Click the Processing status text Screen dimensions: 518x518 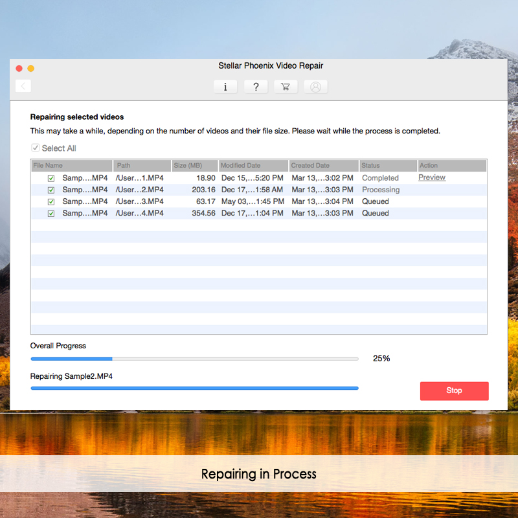pyautogui.click(x=381, y=190)
